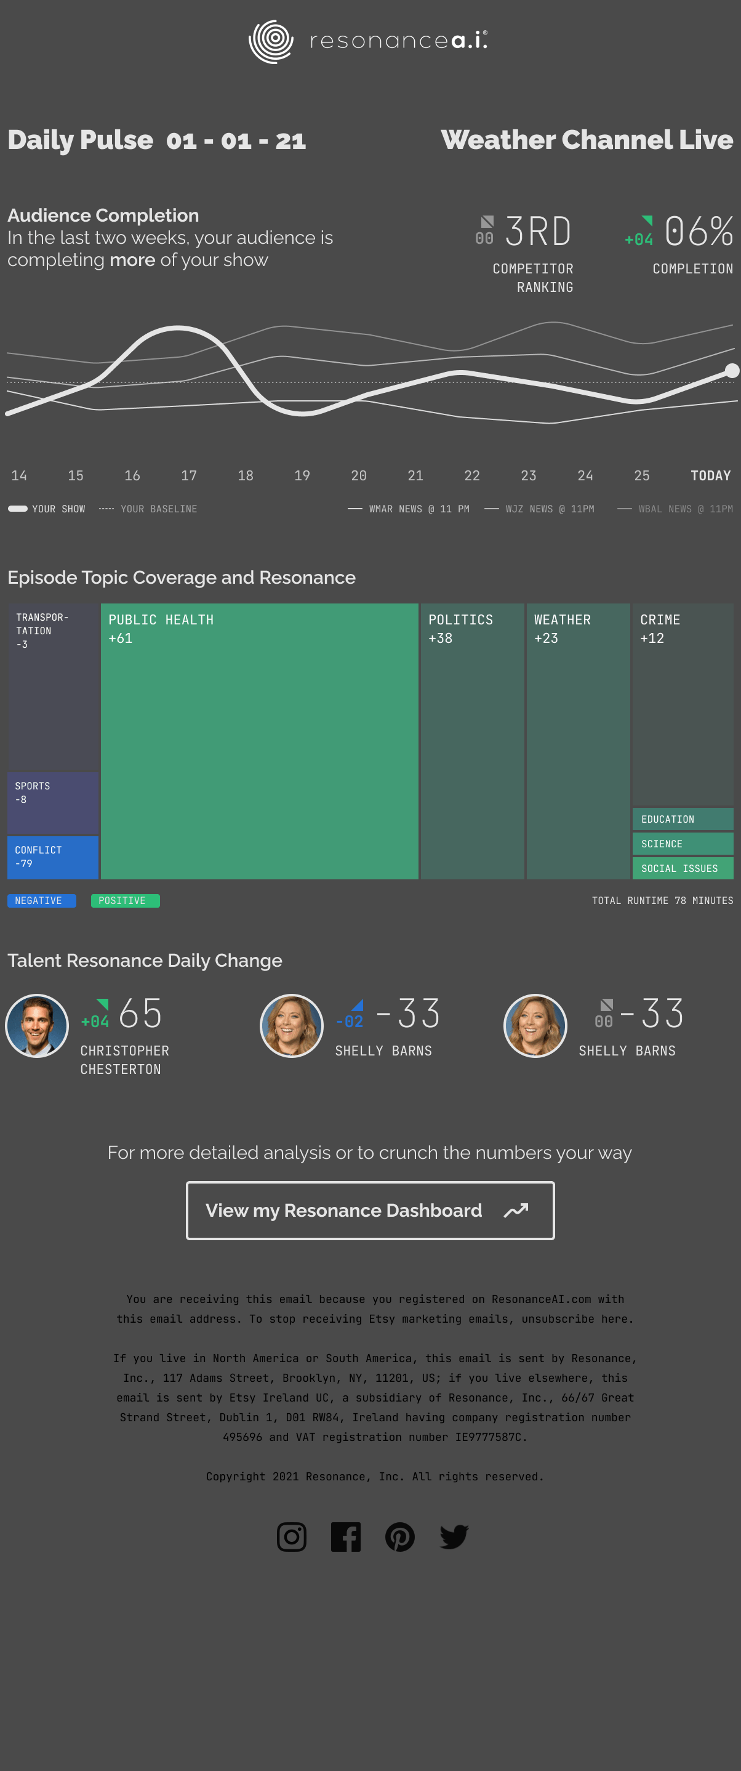This screenshot has width=741, height=1771.
Task: Click View my Resonance Dashboard button
Action: tap(370, 1210)
